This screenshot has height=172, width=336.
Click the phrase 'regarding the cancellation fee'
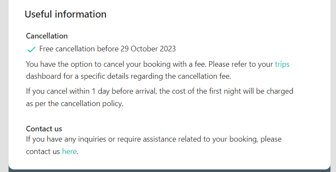(x=181, y=76)
